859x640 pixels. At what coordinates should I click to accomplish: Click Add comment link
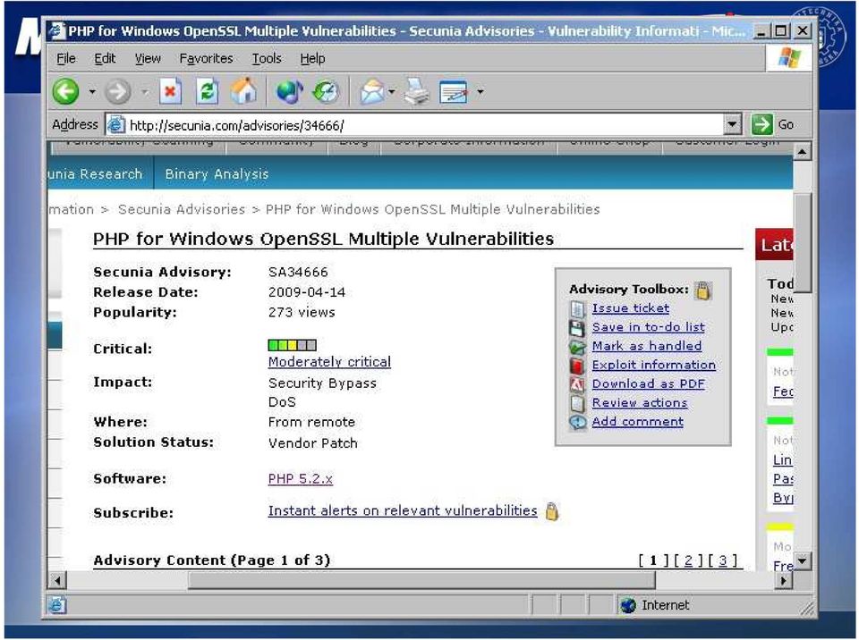(638, 422)
